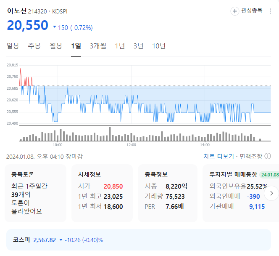
Task: Switch to the 일봉 chart tab
Action: pos(13,46)
